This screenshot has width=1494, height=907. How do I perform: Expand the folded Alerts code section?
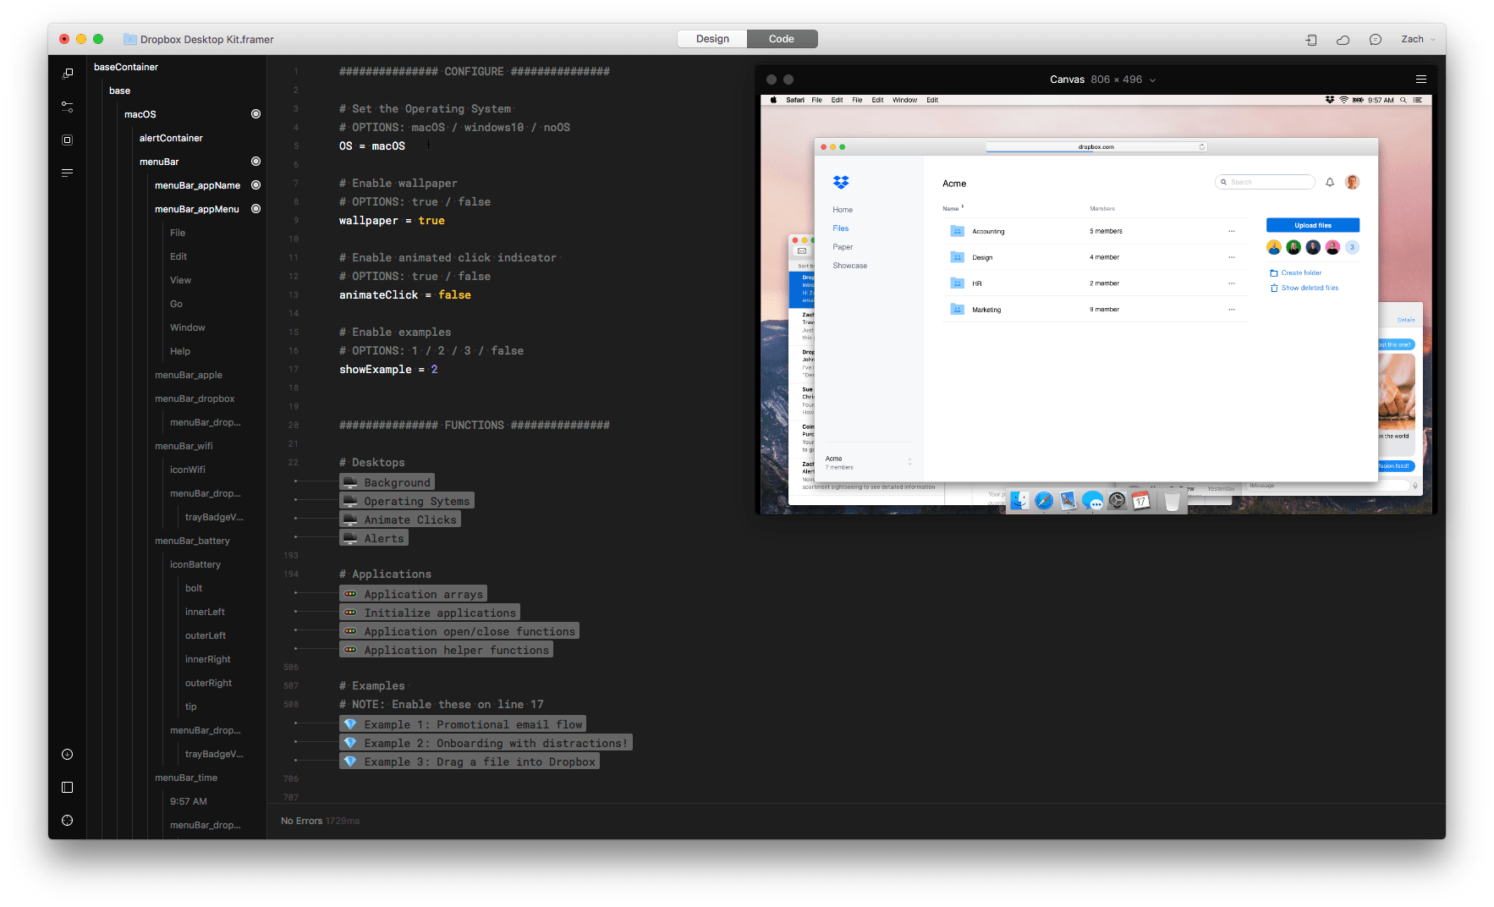click(x=373, y=538)
